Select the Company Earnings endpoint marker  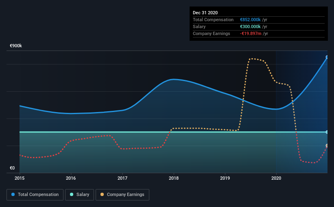point(327,145)
